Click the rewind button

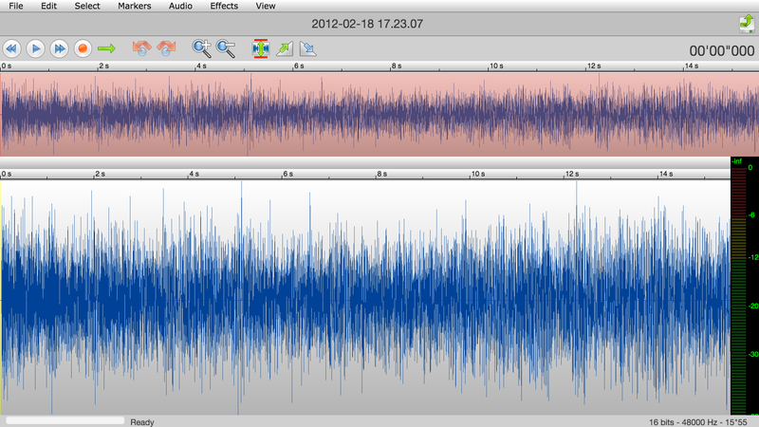click(x=11, y=49)
